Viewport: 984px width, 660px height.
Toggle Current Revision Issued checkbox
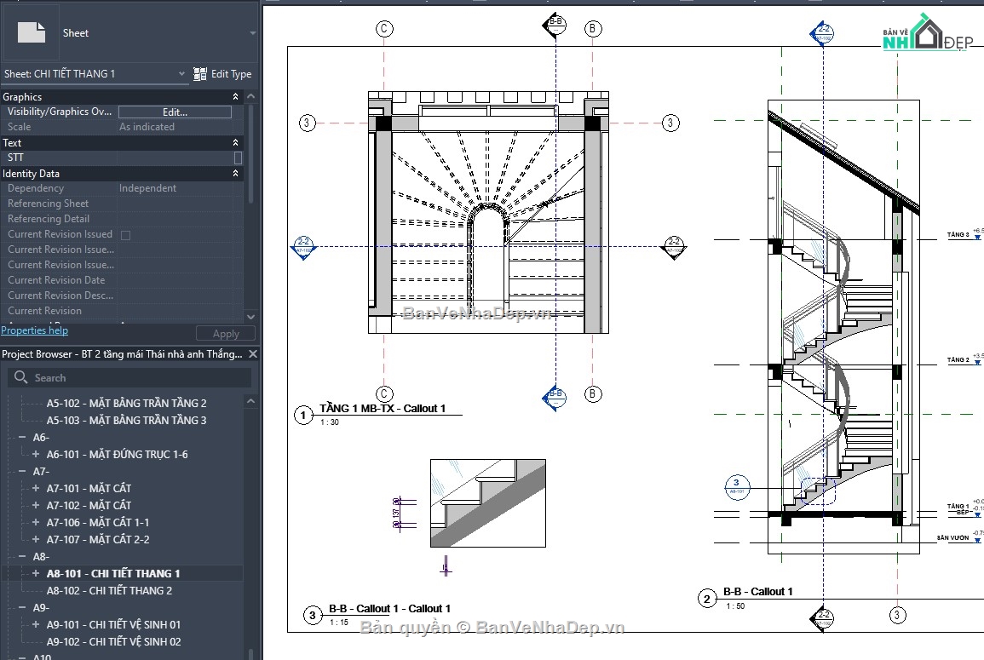tap(125, 235)
